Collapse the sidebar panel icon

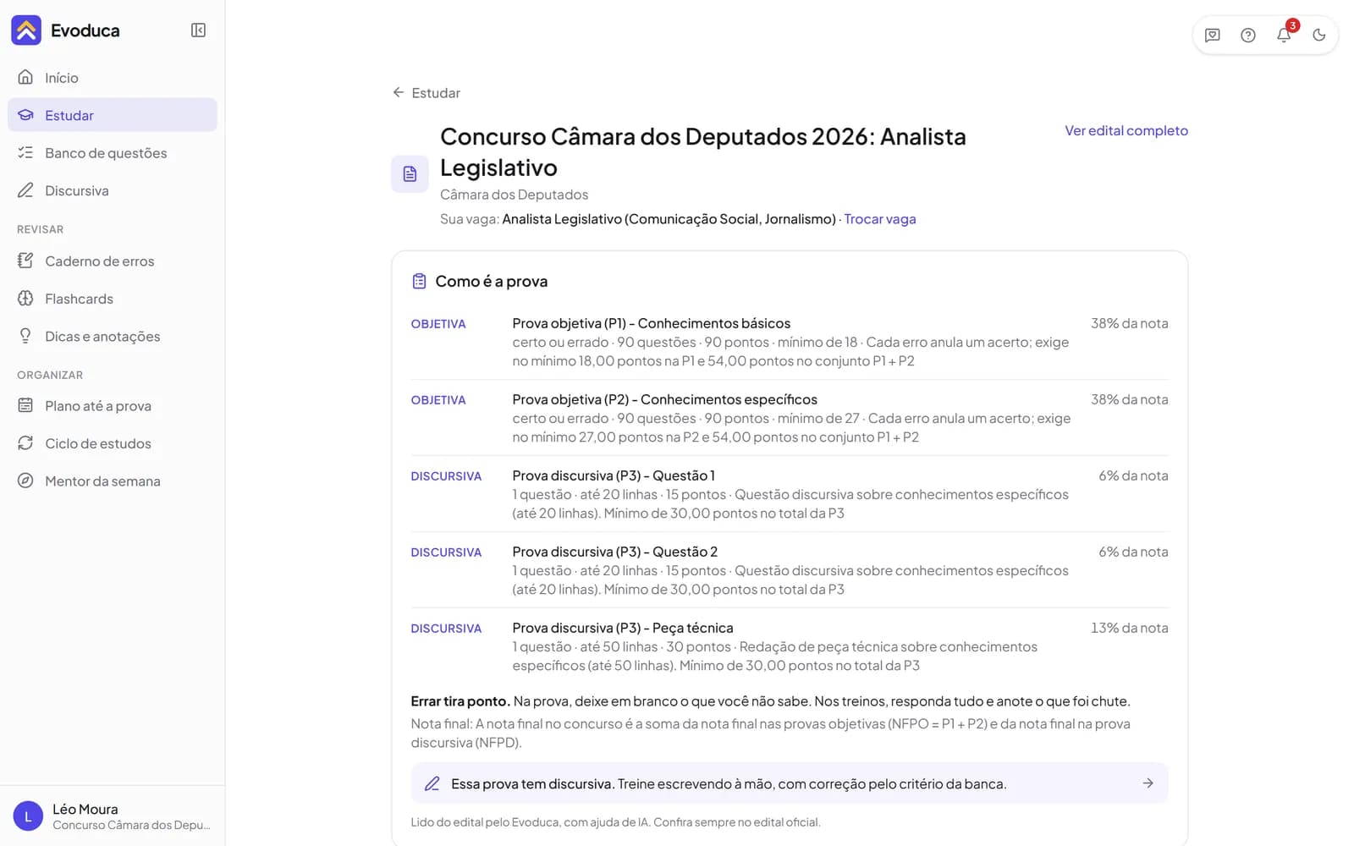198,30
